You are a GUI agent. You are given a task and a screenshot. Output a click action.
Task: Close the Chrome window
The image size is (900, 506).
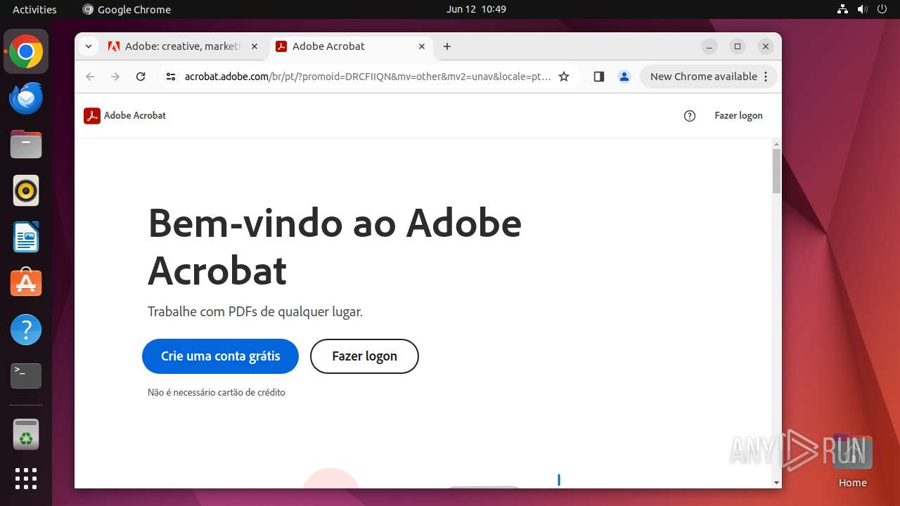tap(766, 46)
